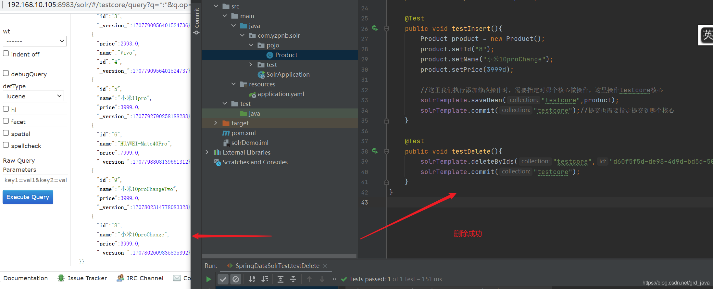Expand External Libraries node

click(x=207, y=152)
